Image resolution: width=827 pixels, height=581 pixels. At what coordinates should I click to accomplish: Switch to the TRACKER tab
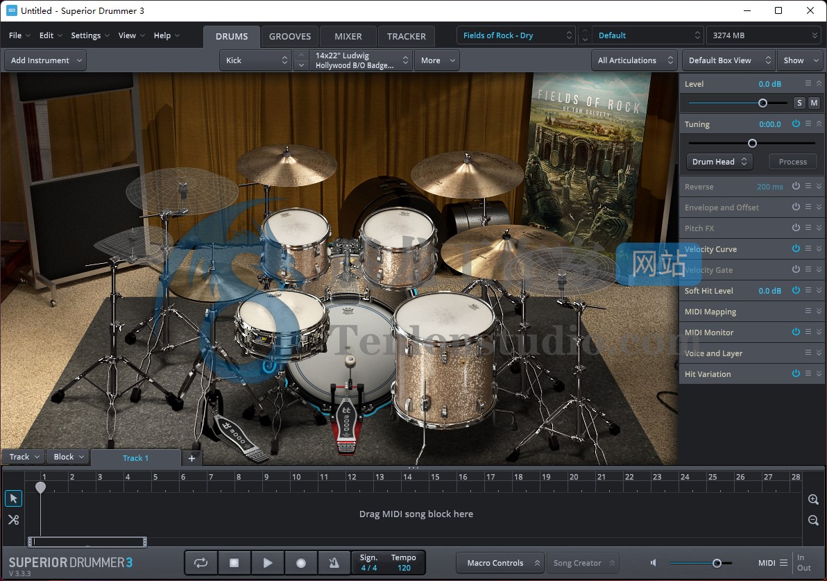click(x=406, y=36)
